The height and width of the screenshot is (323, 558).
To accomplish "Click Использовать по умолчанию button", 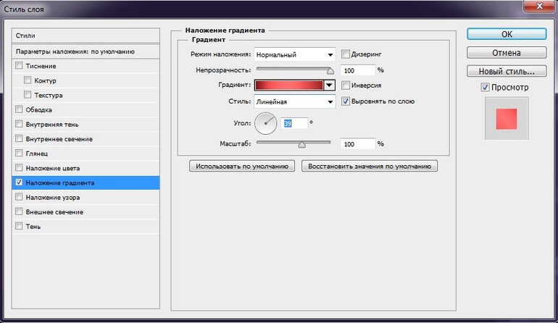I will 242,166.
